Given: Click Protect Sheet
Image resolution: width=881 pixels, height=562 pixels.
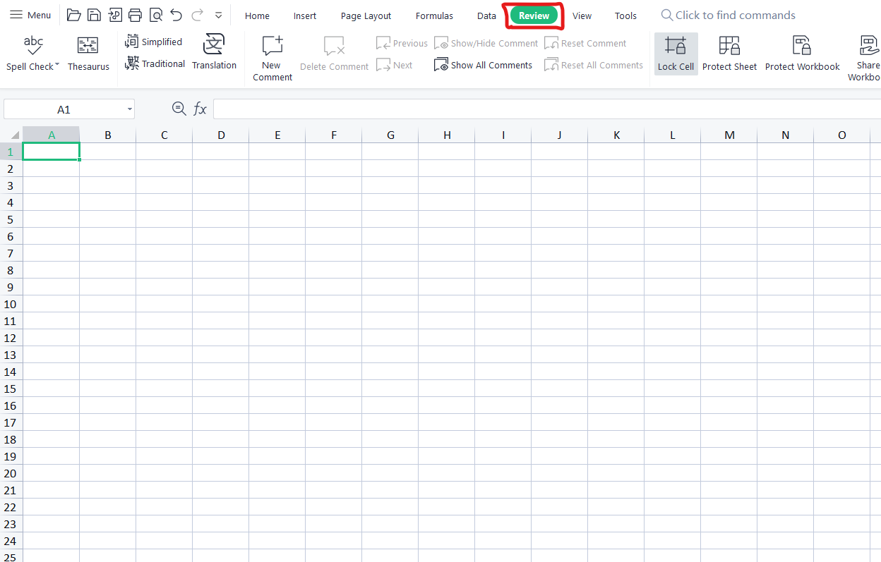Looking at the screenshot, I should pyautogui.click(x=729, y=53).
